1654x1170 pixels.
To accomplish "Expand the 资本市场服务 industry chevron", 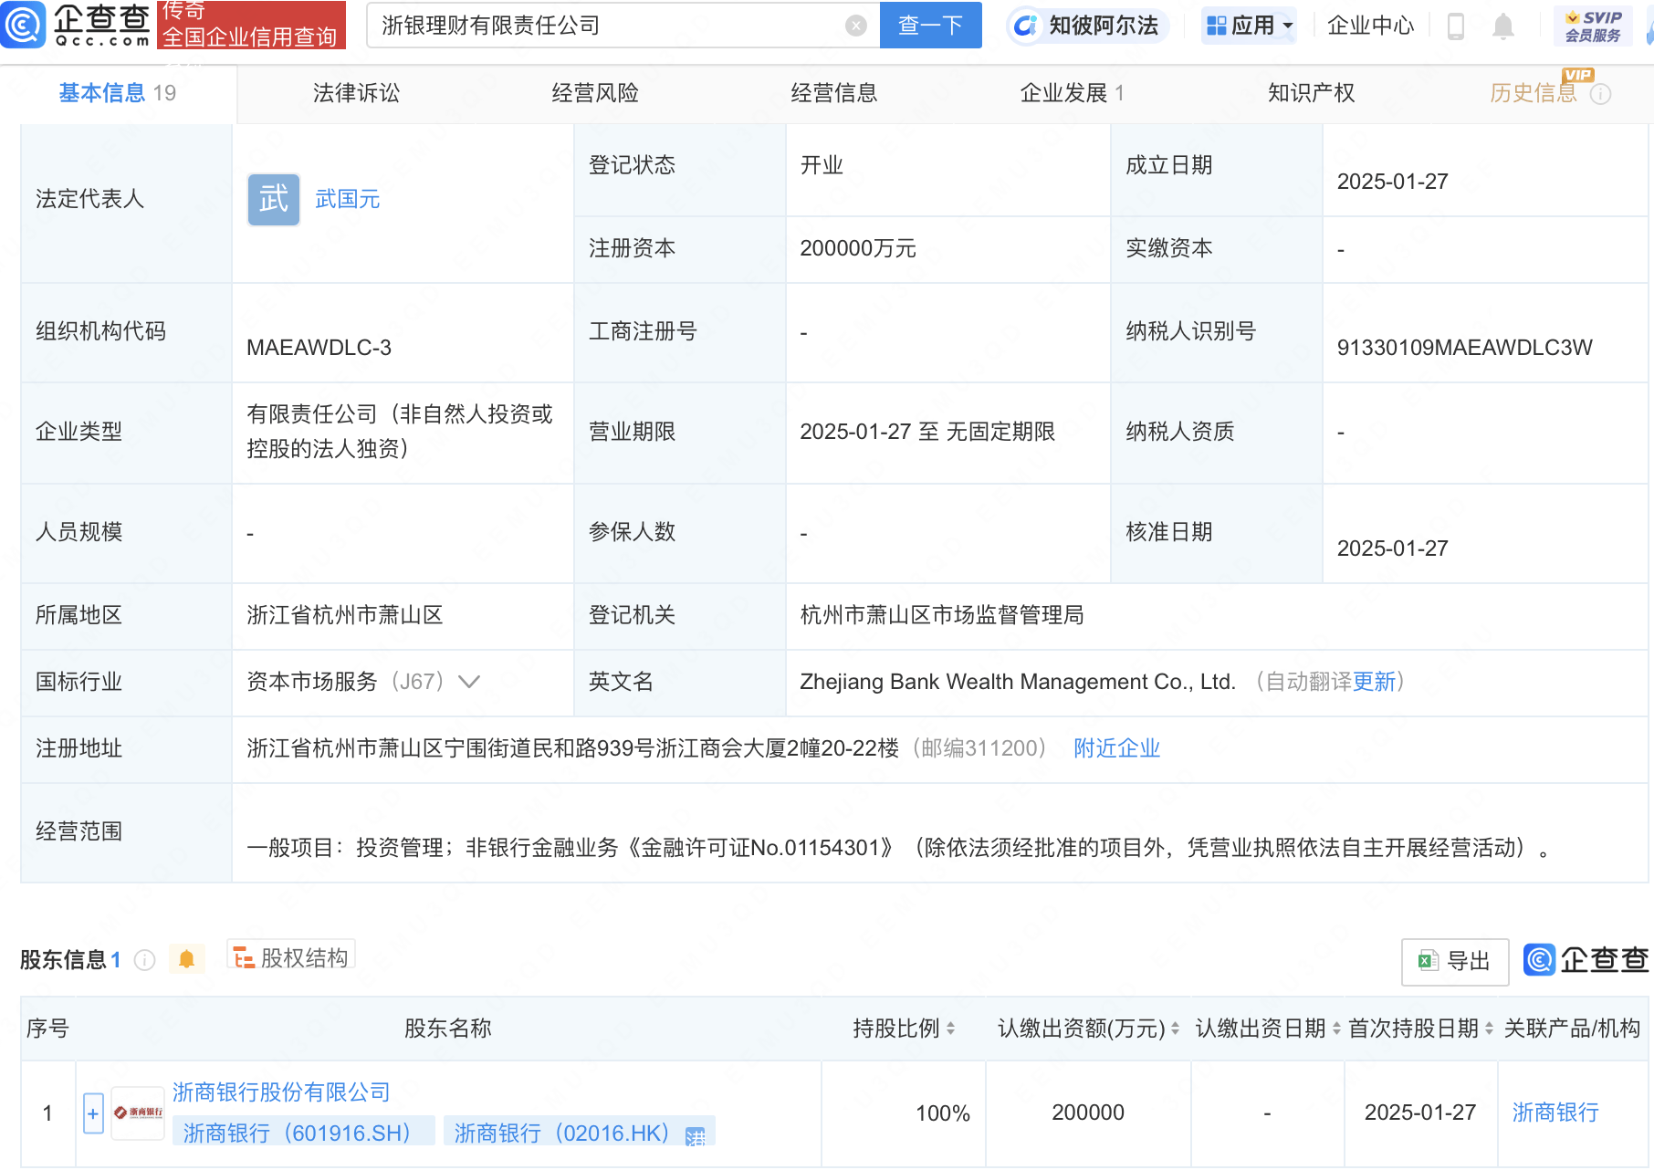I will pos(469,682).
